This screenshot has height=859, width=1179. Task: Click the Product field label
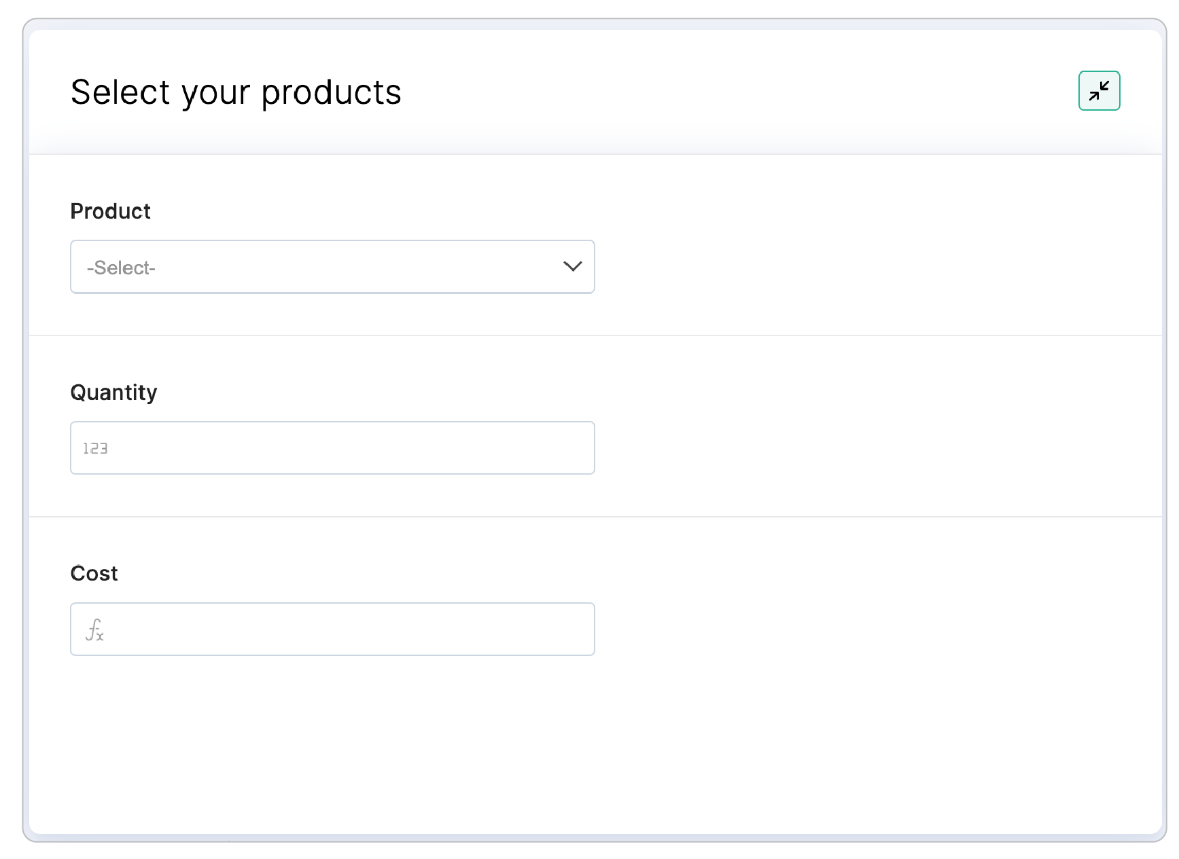pos(110,211)
